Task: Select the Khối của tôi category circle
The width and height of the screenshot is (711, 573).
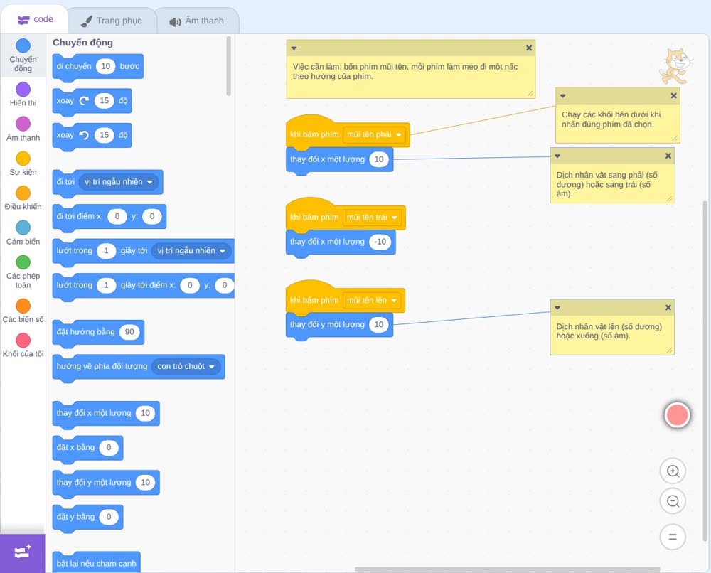Action: [23, 340]
